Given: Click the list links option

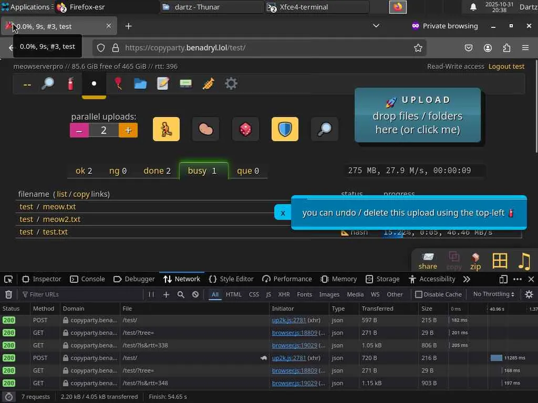Looking at the screenshot, I should 62,194.
